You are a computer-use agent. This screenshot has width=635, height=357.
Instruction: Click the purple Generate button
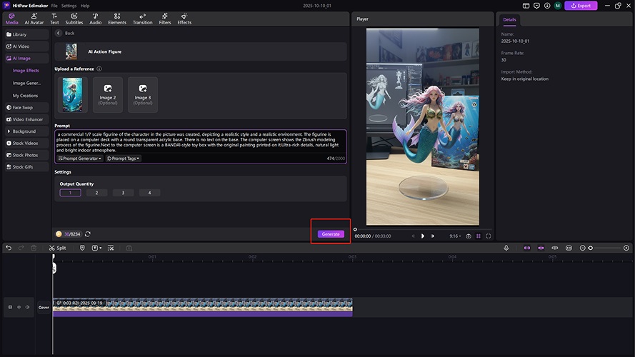331,234
